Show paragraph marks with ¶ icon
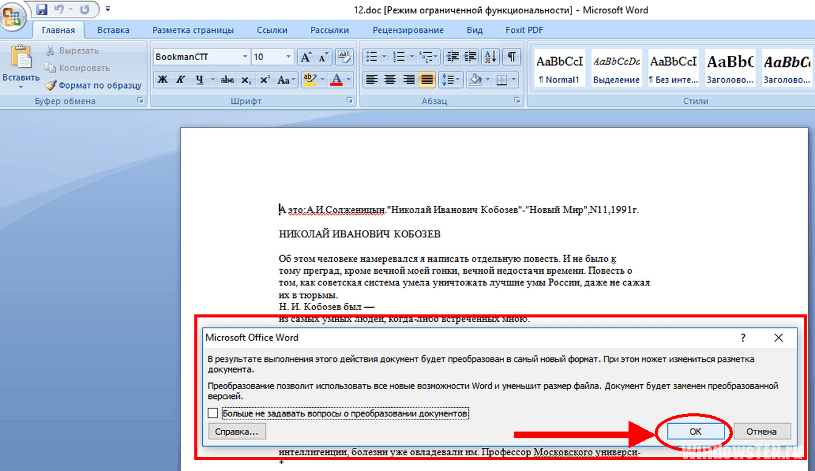815x471 pixels. 512,56
